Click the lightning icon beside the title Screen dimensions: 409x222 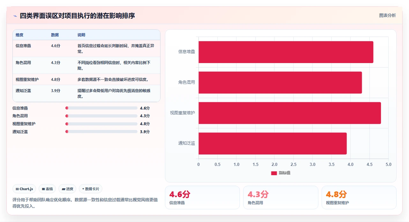coord(15,16)
